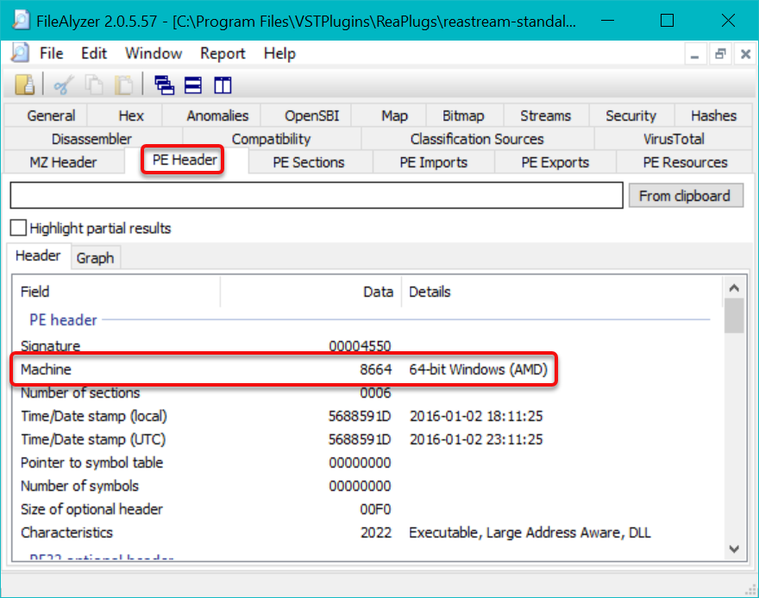759x598 pixels.
Task: Open the Report menu
Action: click(x=223, y=54)
